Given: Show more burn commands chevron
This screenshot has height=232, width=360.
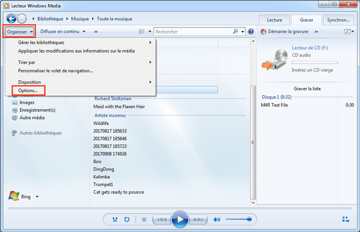Looking at the screenshot, I should tap(316, 32).
